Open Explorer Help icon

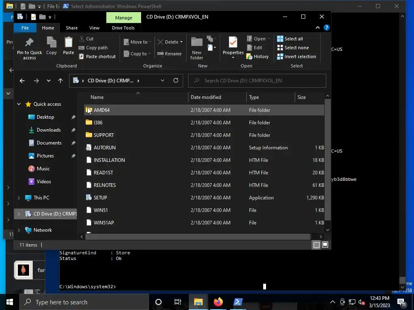click(x=327, y=28)
